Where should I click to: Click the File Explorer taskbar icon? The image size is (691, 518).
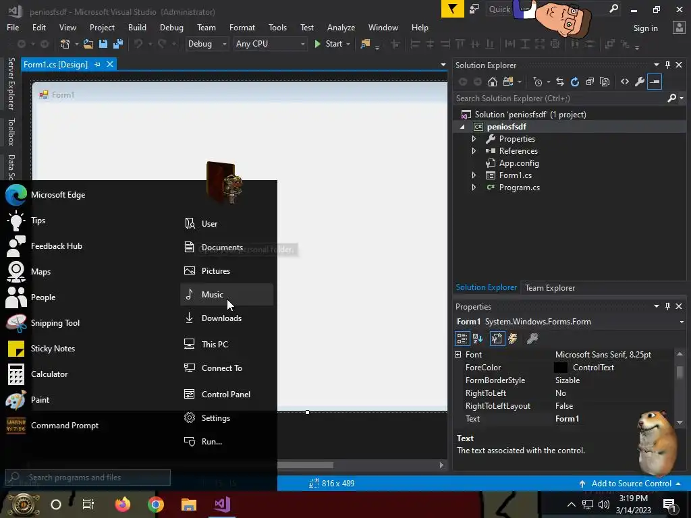[x=189, y=504]
